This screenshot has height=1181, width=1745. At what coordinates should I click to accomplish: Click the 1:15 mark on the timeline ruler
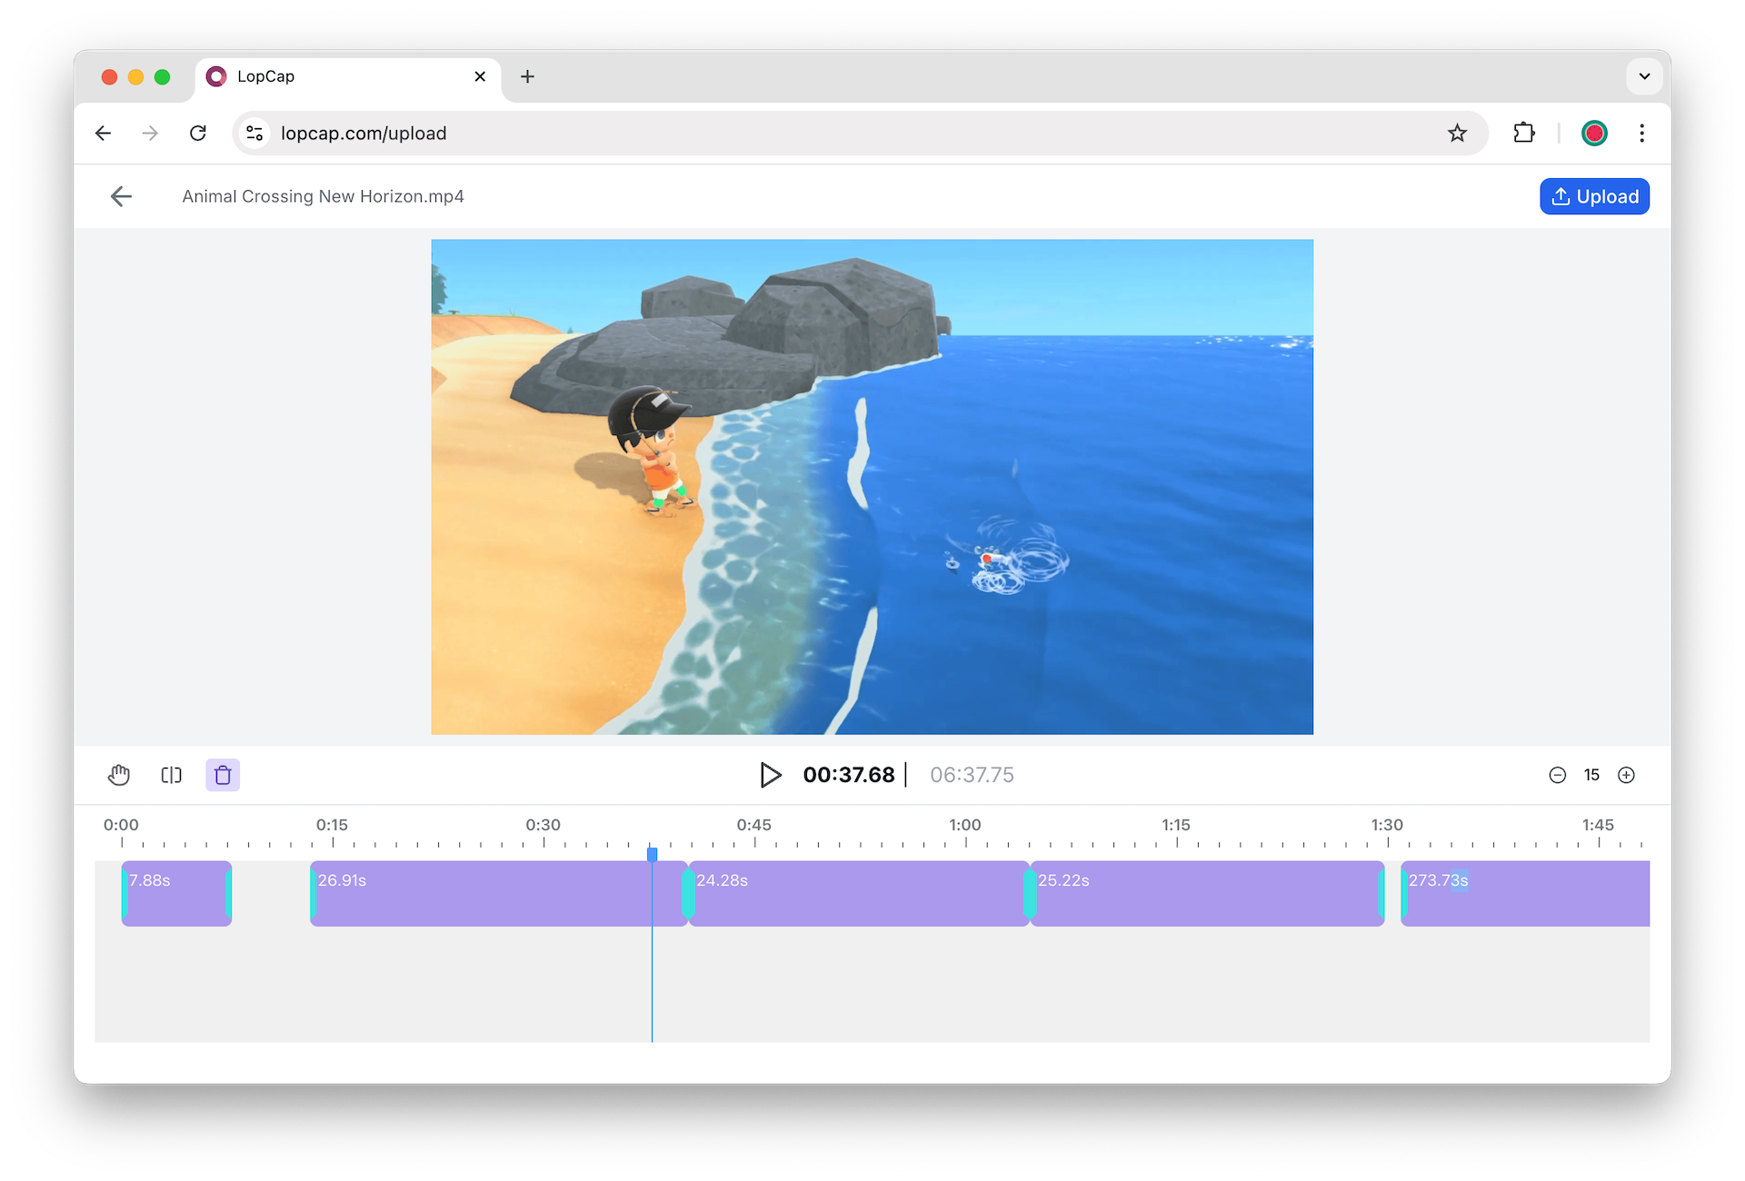pyautogui.click(x=1176, y=825)
